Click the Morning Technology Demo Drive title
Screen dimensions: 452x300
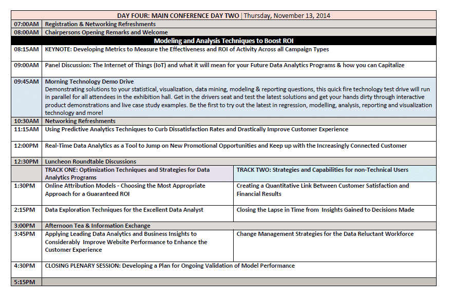click(x=89, y=82)
